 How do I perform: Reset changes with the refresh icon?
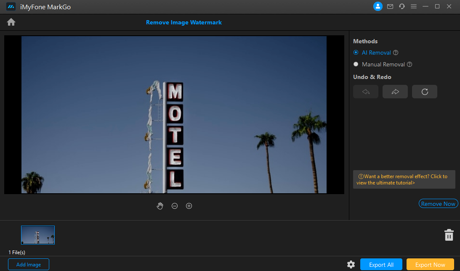pos(424,92)
